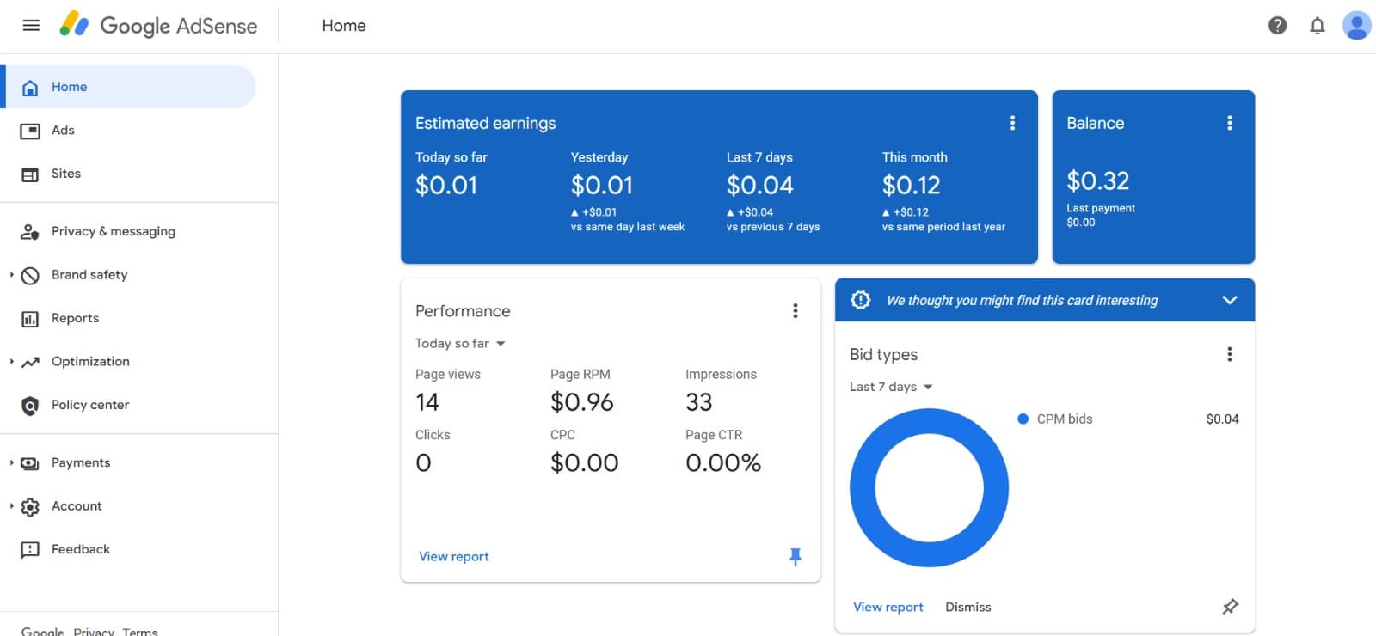Open the help question mark icon
1376x636 pixels.
coord(1277,26)
